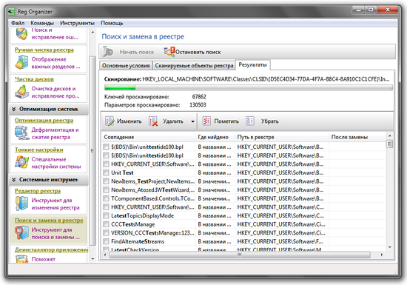Click the value 130503 for parameters scanned
This screenshot has width=407, height=285.
(x=198, y=105)
